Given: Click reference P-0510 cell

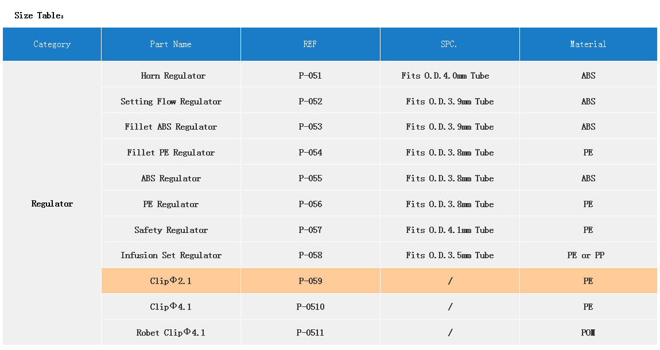Looking at the screenshot, I should point(310,307).
